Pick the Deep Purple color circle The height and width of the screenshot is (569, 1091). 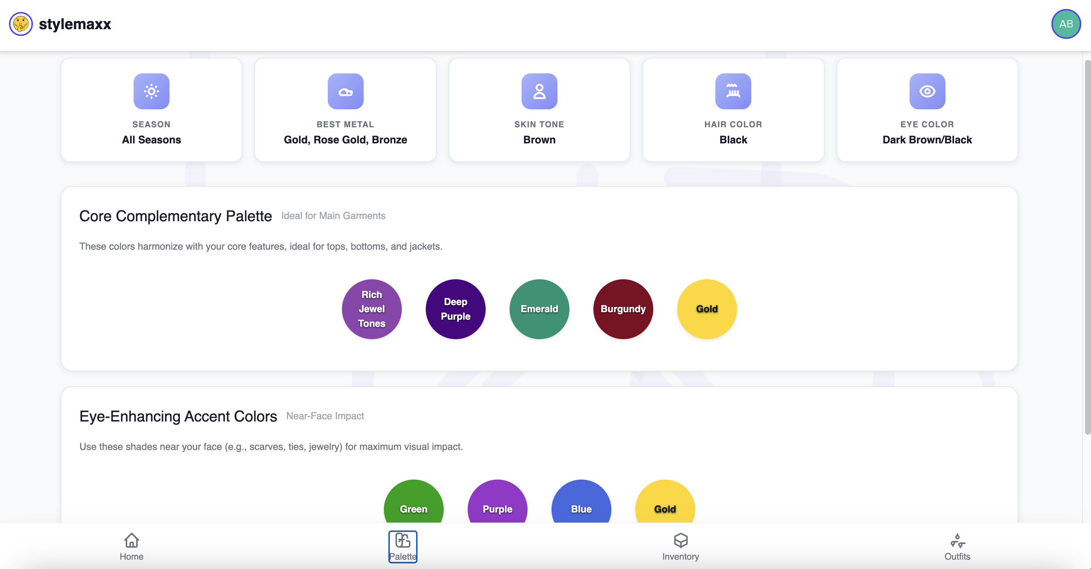click(x=455, y=309)
